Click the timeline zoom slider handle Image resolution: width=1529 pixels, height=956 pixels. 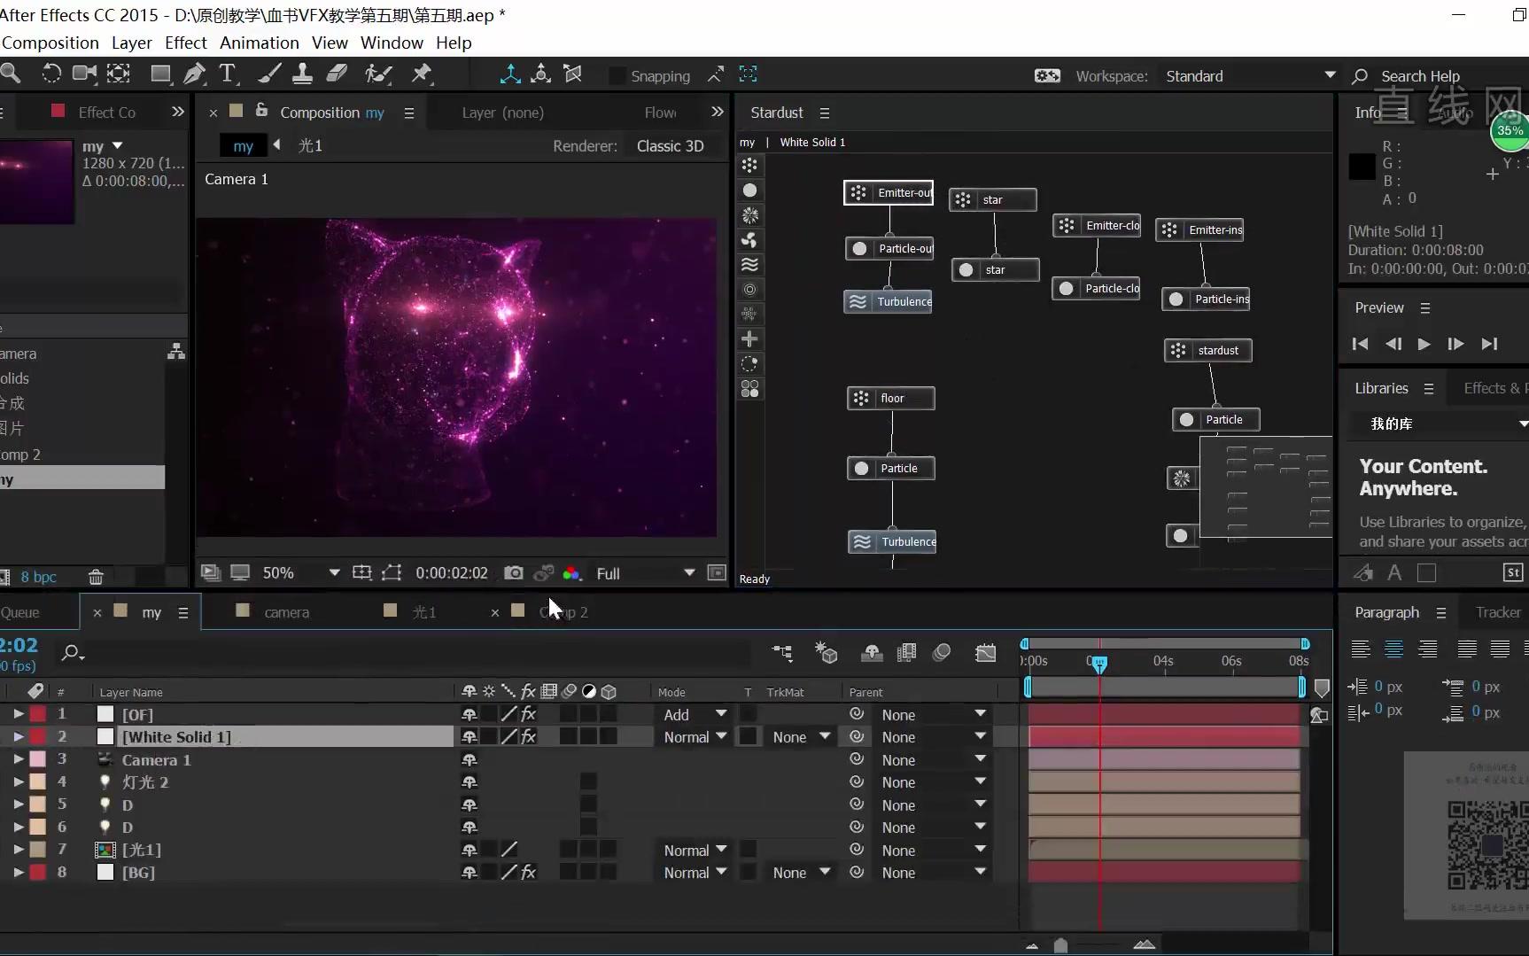coord(1060,945)
